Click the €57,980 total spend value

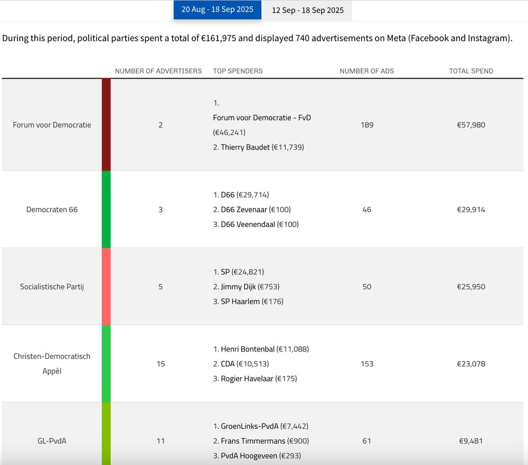[471, 125]
